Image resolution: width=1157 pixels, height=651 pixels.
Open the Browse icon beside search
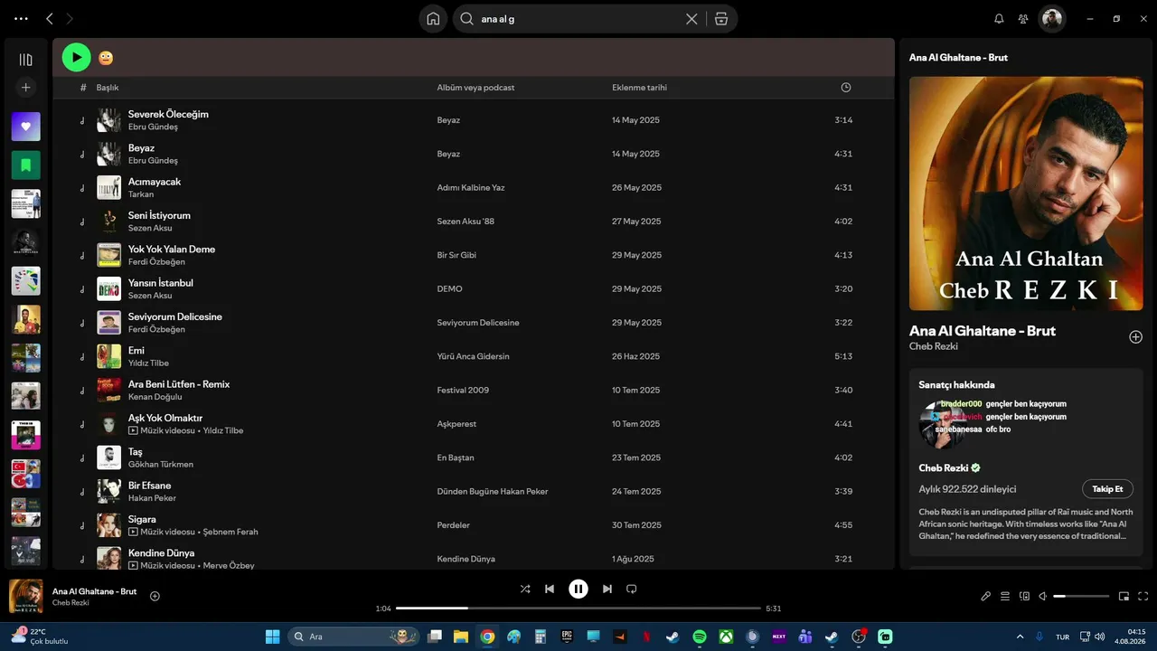721,18
